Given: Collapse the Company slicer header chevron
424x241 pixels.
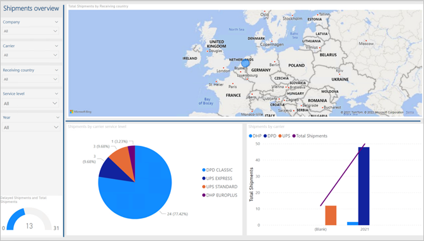Looking at the screenshot, I should (x=57, y=22).
